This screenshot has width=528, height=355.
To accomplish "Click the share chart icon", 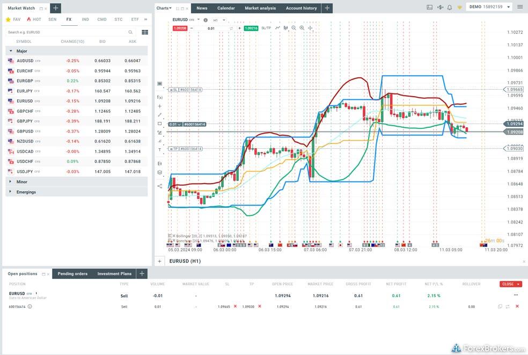I will (x=159, y=186).
